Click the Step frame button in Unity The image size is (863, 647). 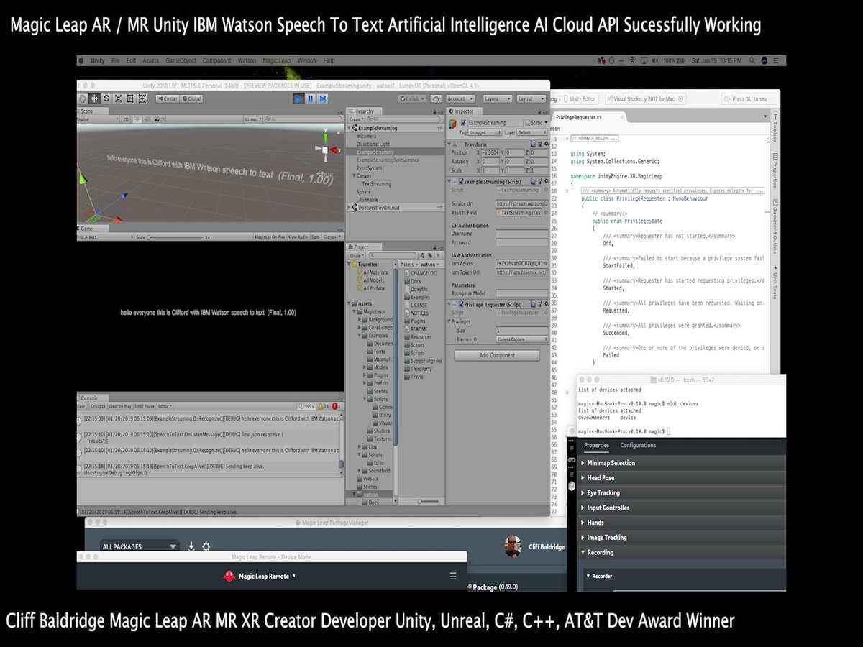click(323, 98)
